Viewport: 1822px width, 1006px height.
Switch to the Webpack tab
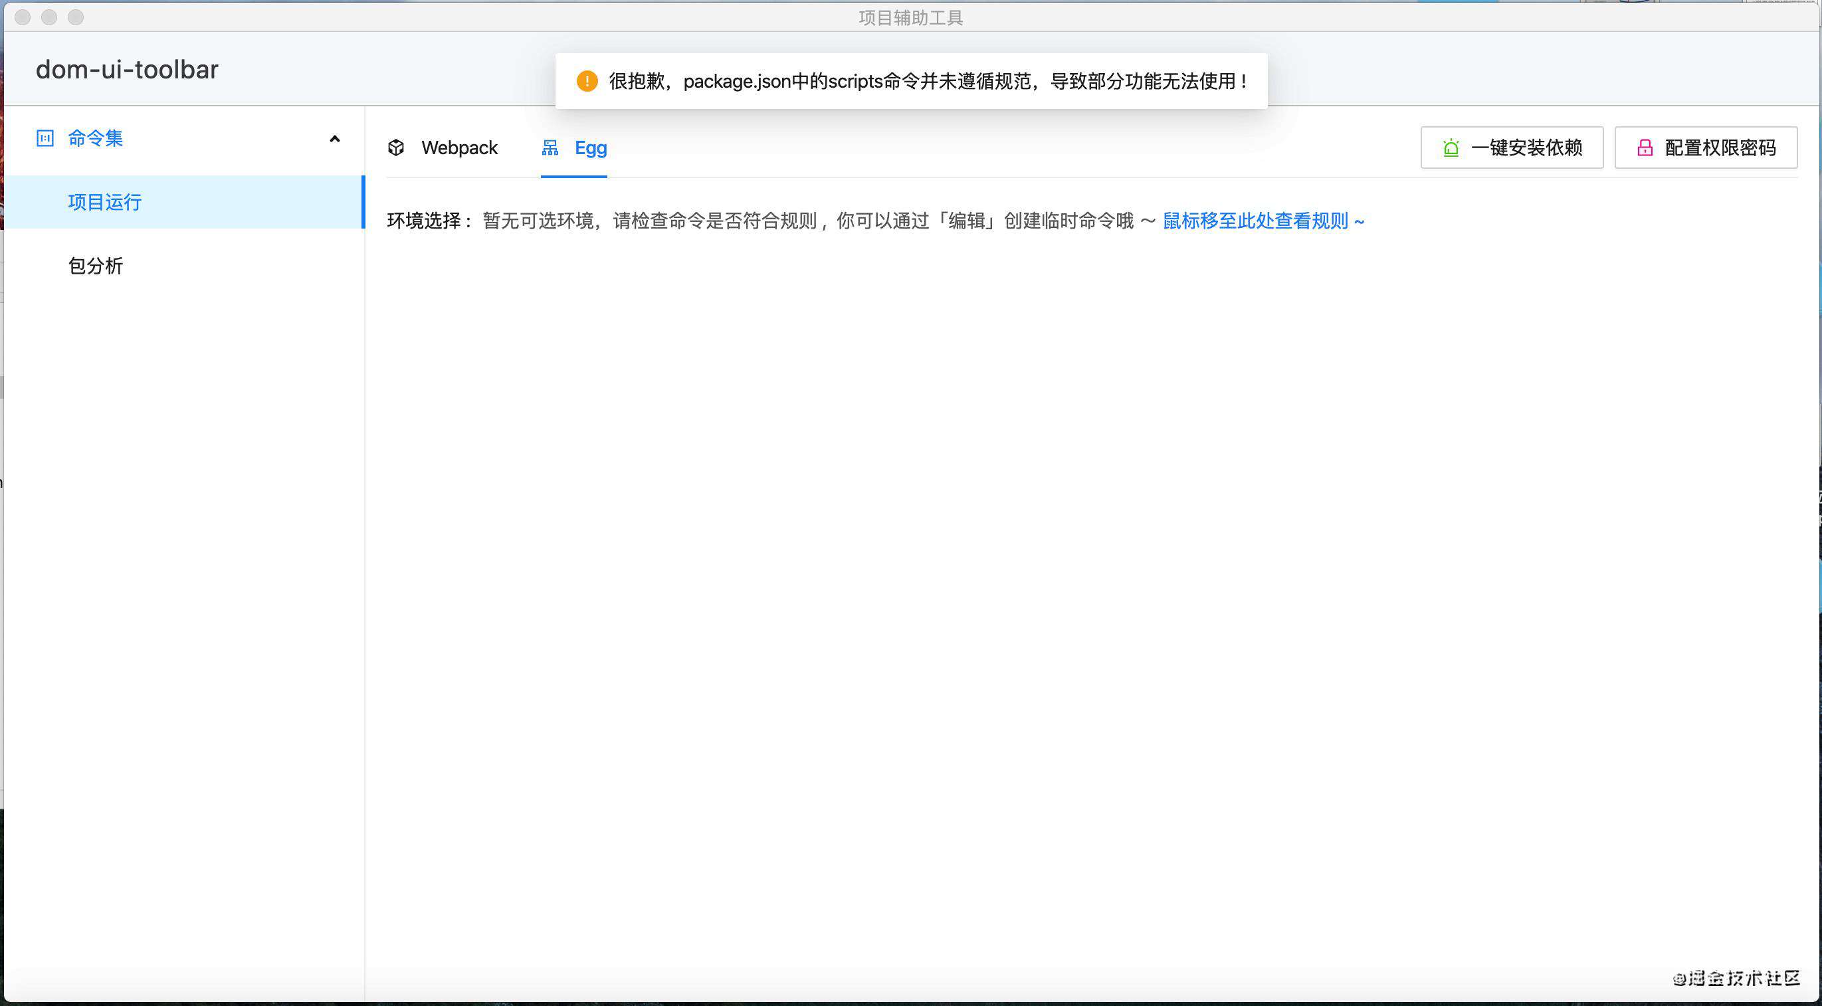point(443,148)
